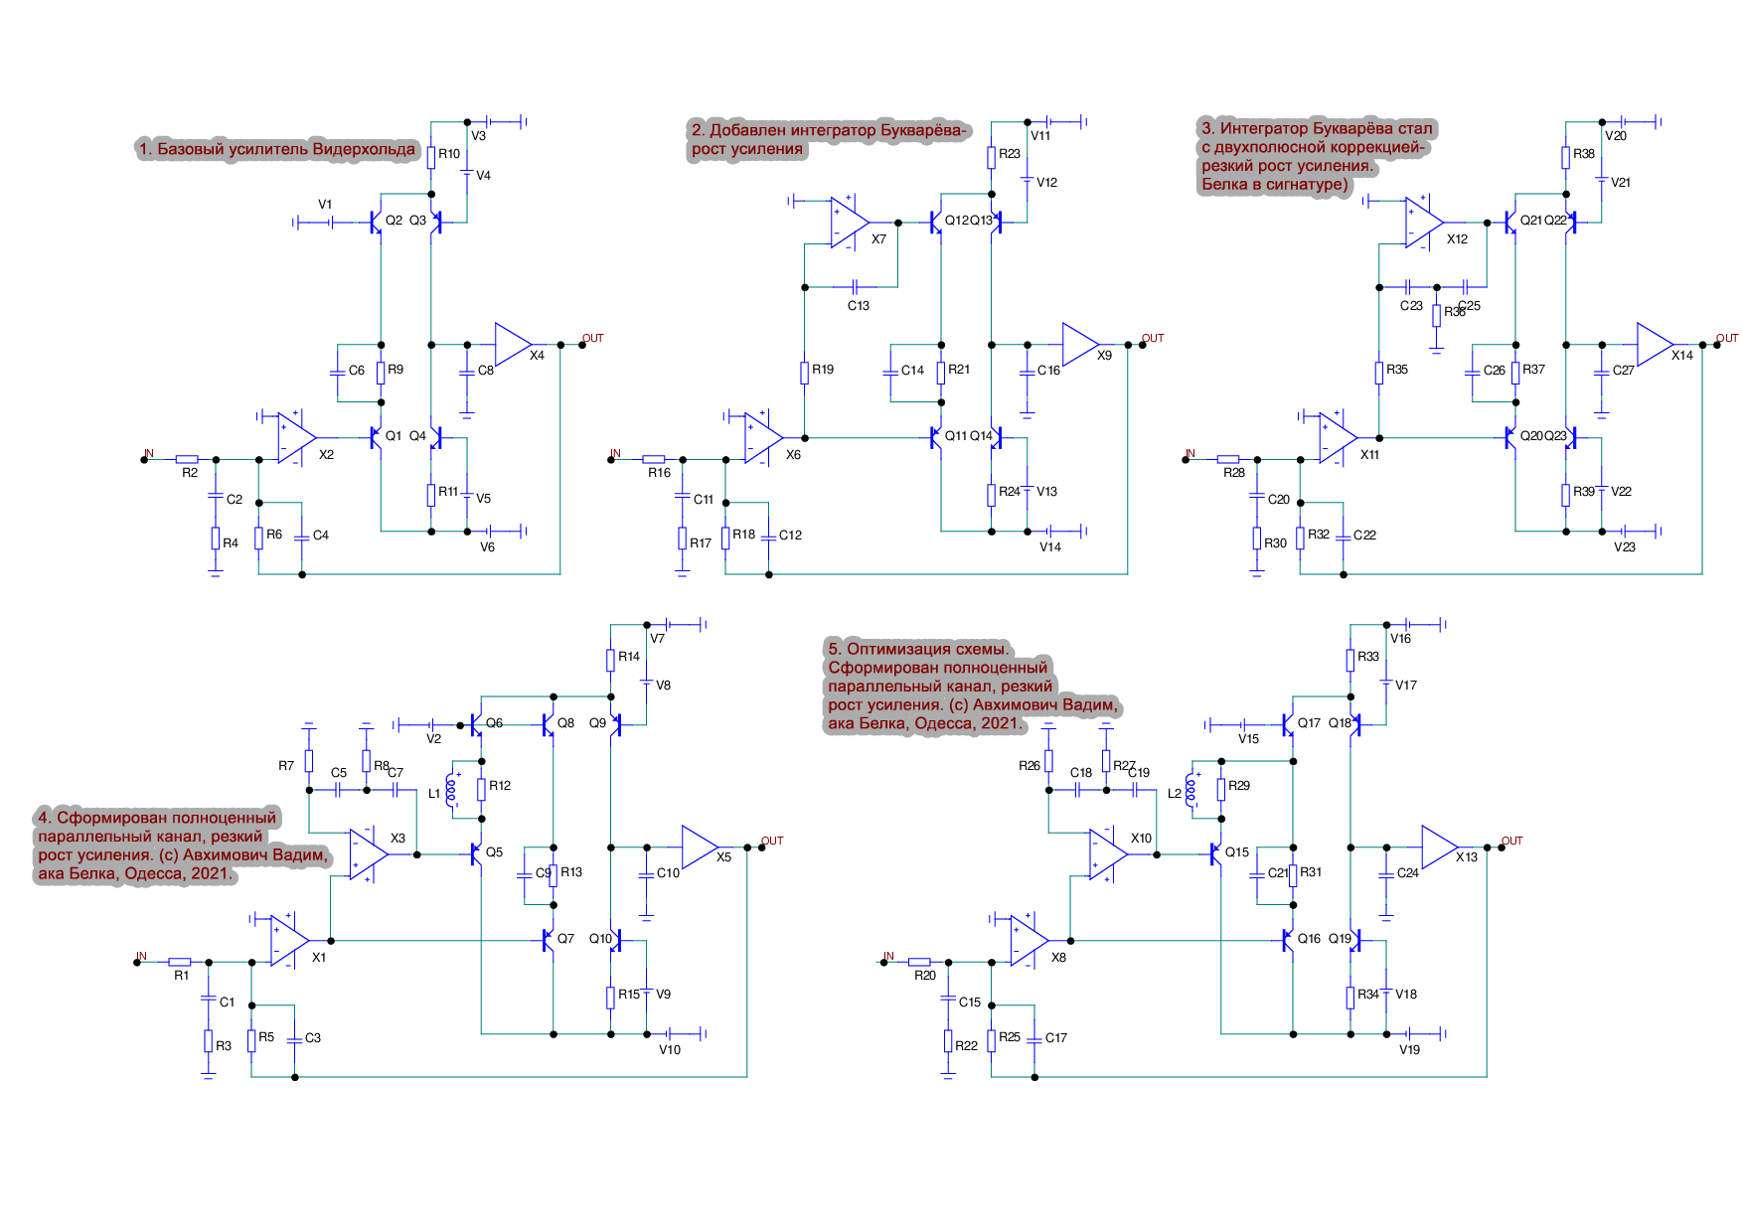Select output buffer X5 triangle

pyautogui.click(x=700, y=847)
